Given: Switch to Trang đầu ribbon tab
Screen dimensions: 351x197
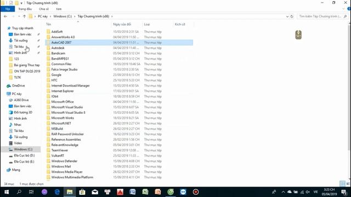Looking at the screenshot, I should click(25, 9).
